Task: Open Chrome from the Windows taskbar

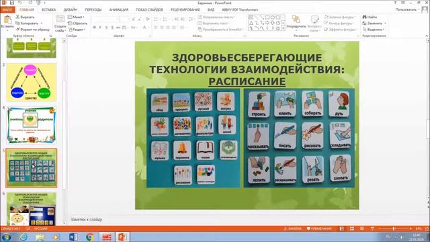Action: pos(90,237)
